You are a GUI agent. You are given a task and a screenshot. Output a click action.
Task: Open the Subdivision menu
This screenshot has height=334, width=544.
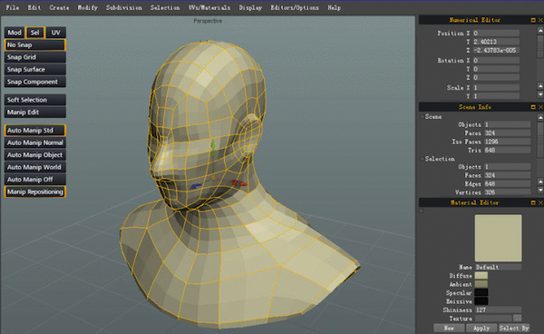tap(124, 7)
